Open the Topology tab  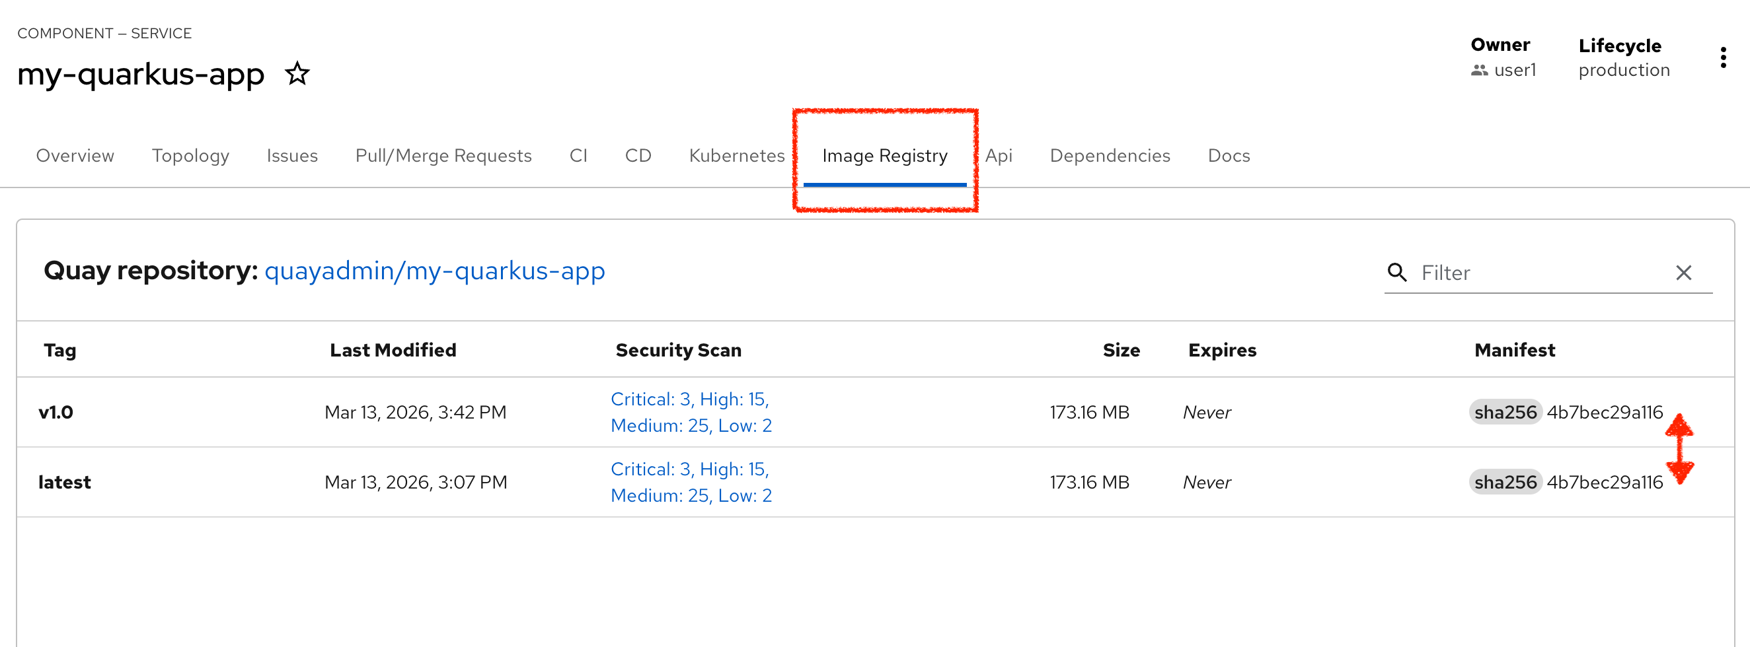click(x=190, y=155)
